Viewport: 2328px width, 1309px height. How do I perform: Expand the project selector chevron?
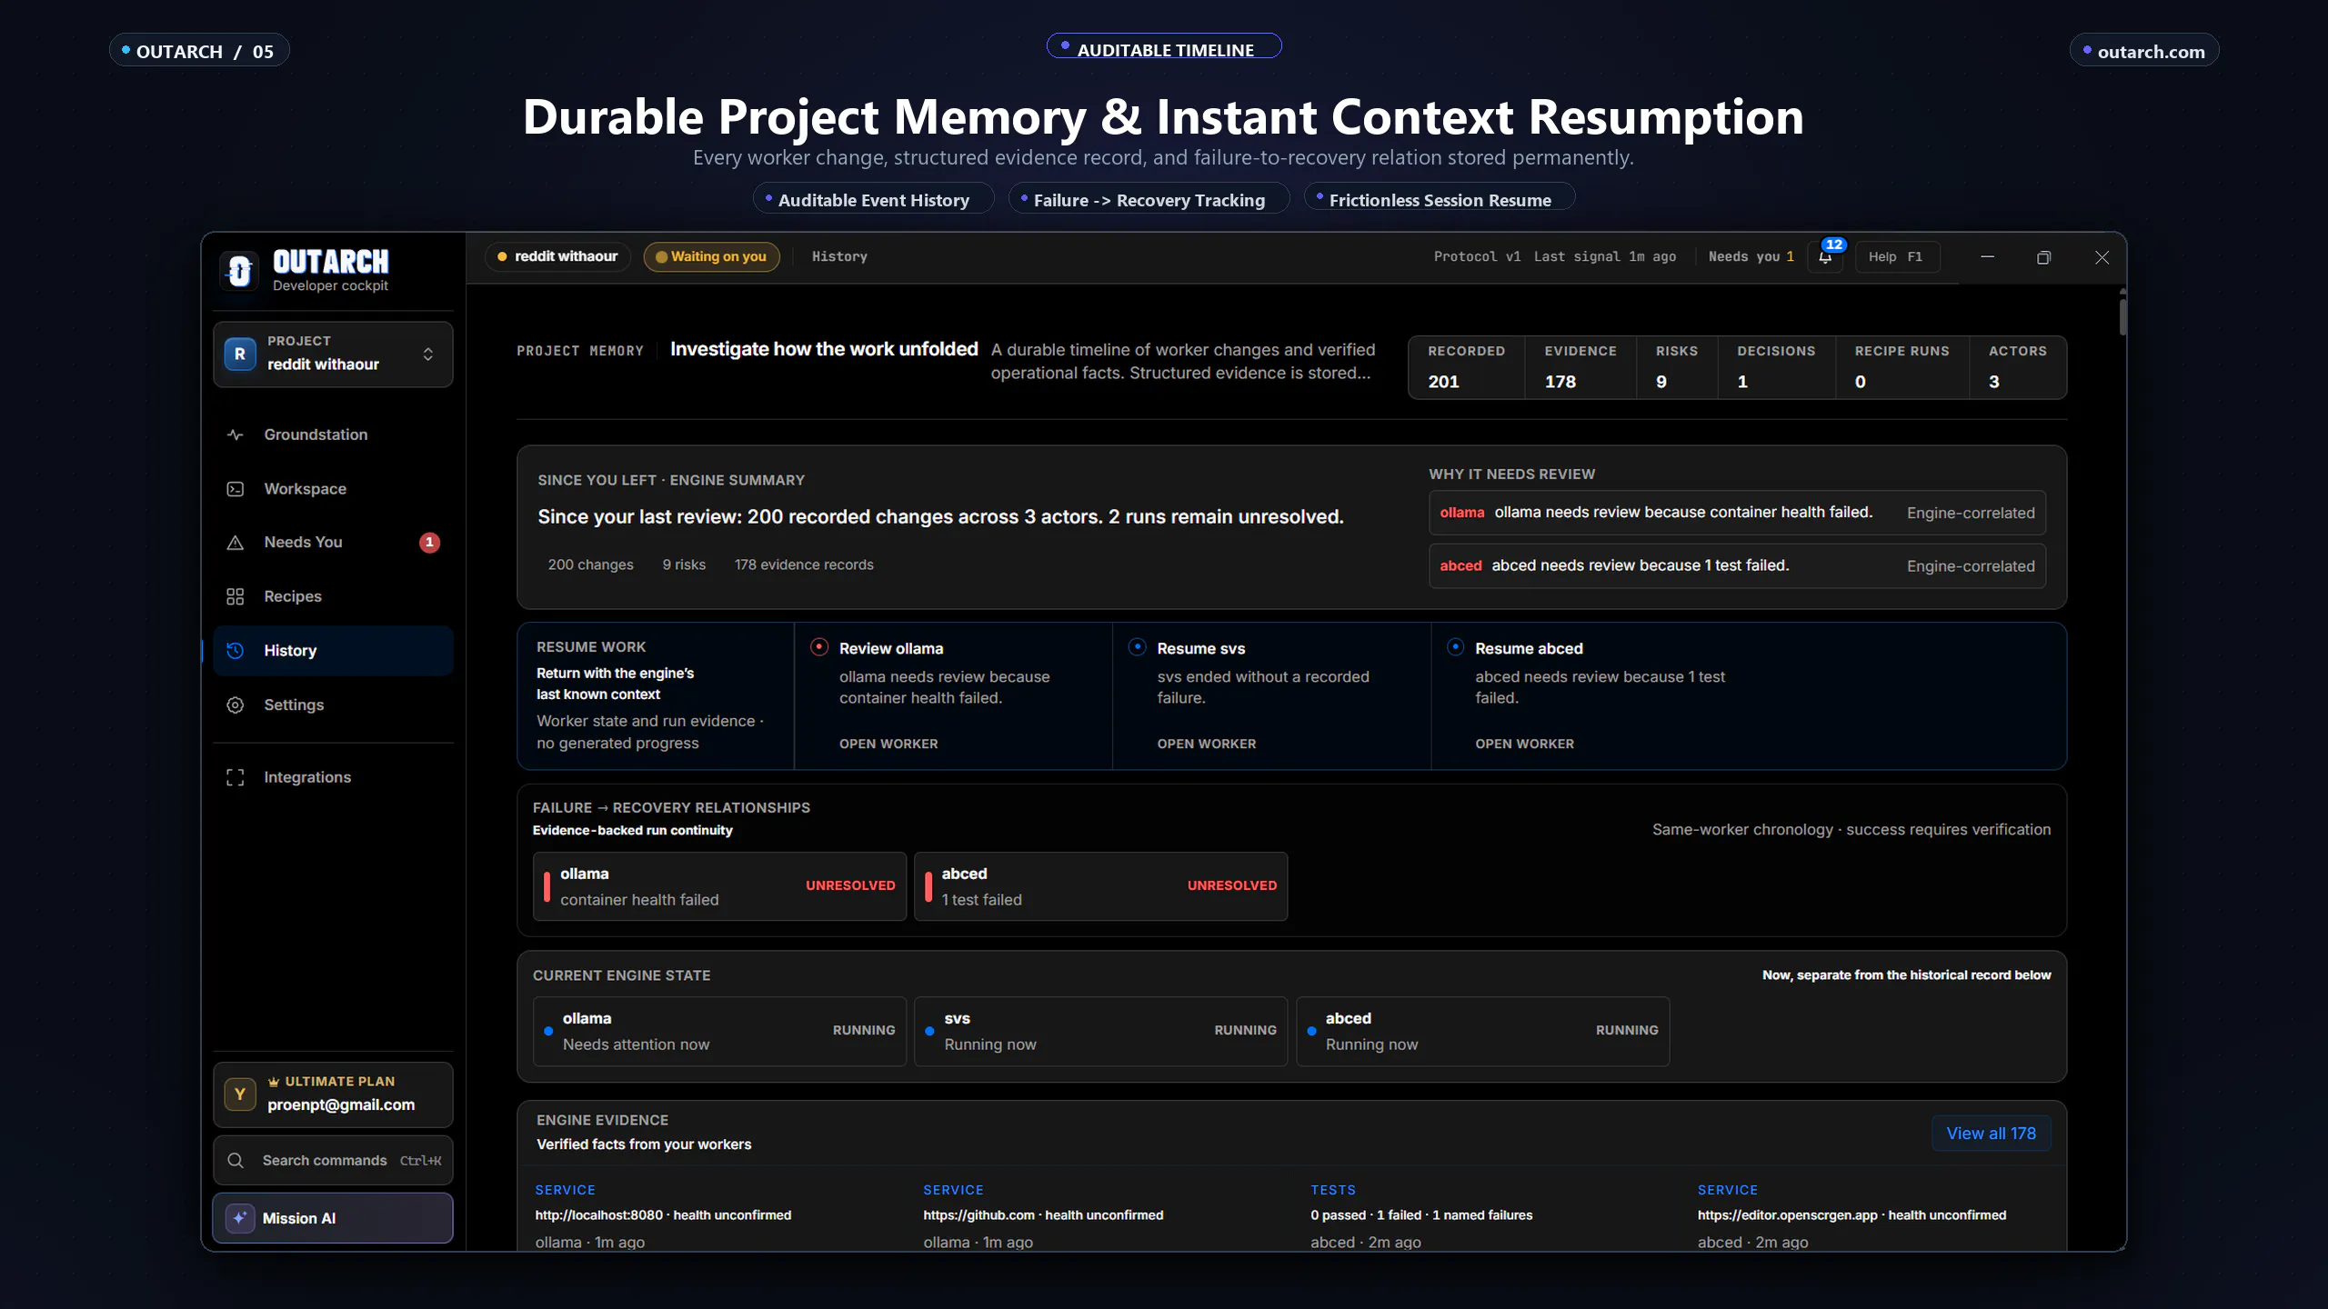(x=427, y=354)
